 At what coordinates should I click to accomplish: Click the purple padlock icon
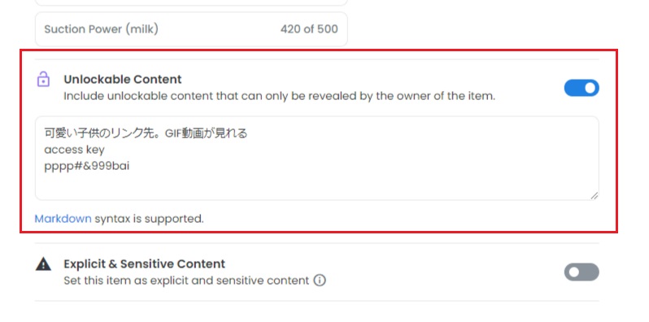(43, 79)
